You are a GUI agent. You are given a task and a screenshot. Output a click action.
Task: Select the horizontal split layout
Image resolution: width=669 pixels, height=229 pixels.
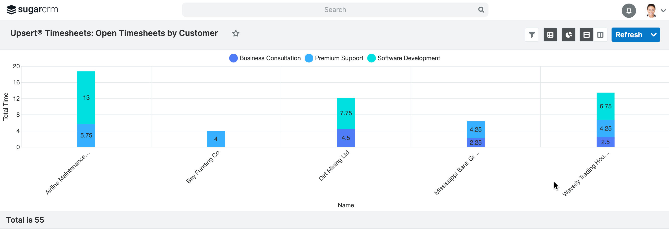[x=586, y=34]
